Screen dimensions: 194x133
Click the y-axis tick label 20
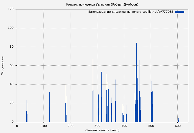click(x=12, y=103)
